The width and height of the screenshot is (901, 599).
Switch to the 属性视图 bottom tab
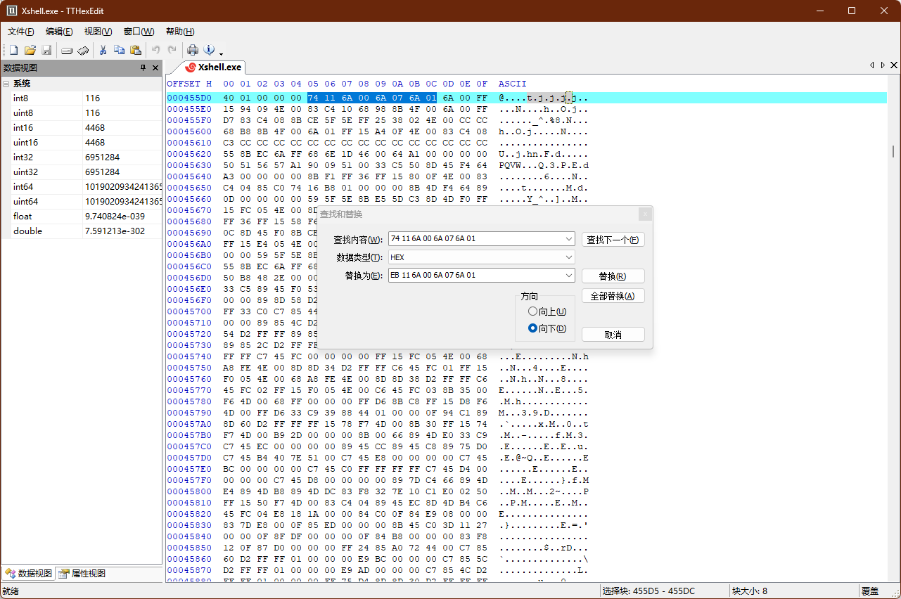82,573
